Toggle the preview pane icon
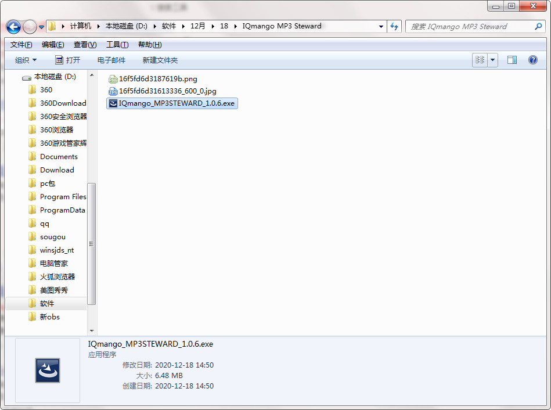This screenshot has width=551, height=410. (512, 60)
